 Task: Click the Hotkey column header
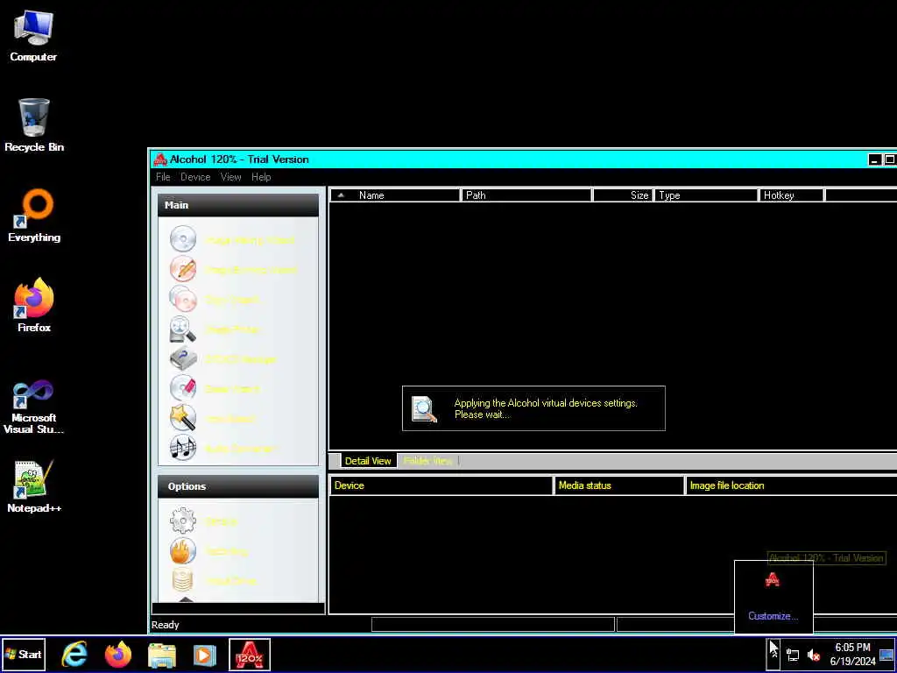coord(791,195)
